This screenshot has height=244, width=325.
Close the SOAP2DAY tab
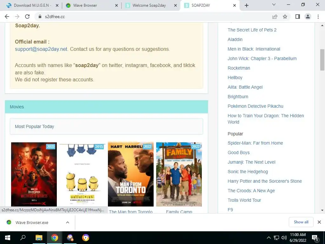tap(235, 5)
